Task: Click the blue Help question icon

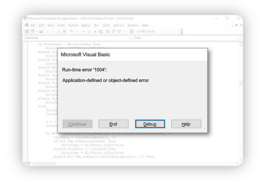Action: (132, 31)
